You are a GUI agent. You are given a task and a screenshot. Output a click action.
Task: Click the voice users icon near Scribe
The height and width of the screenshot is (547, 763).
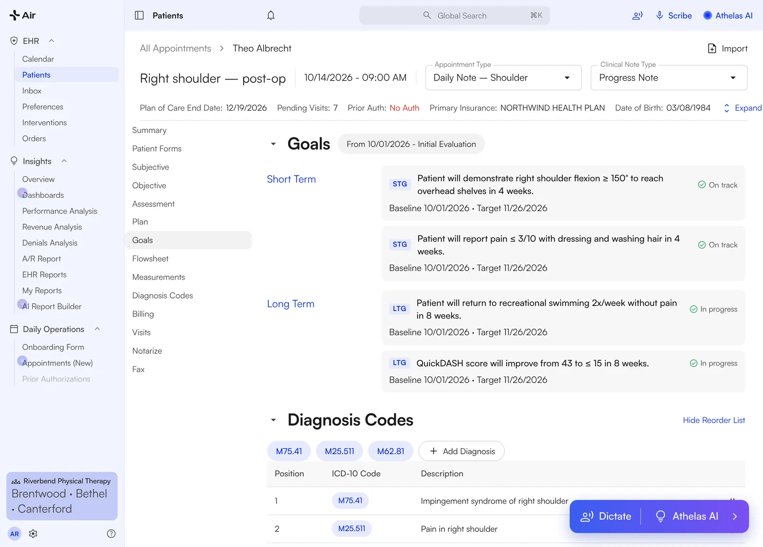[x=637, y=15]
